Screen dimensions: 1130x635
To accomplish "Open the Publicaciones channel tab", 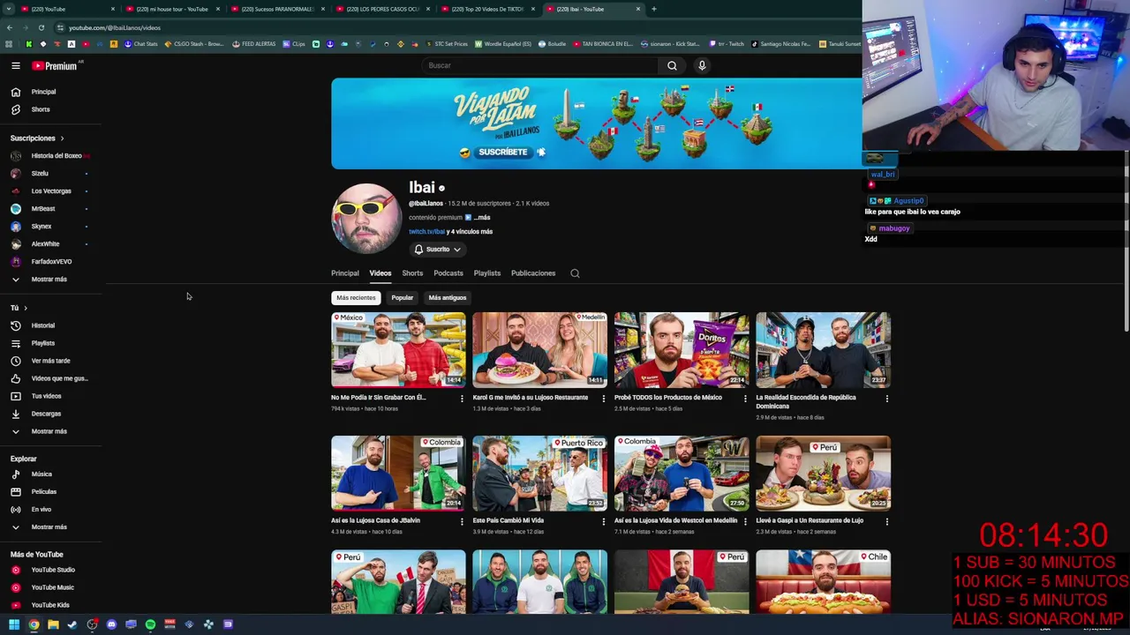I will pyautogui.click(x=533, y=273).
